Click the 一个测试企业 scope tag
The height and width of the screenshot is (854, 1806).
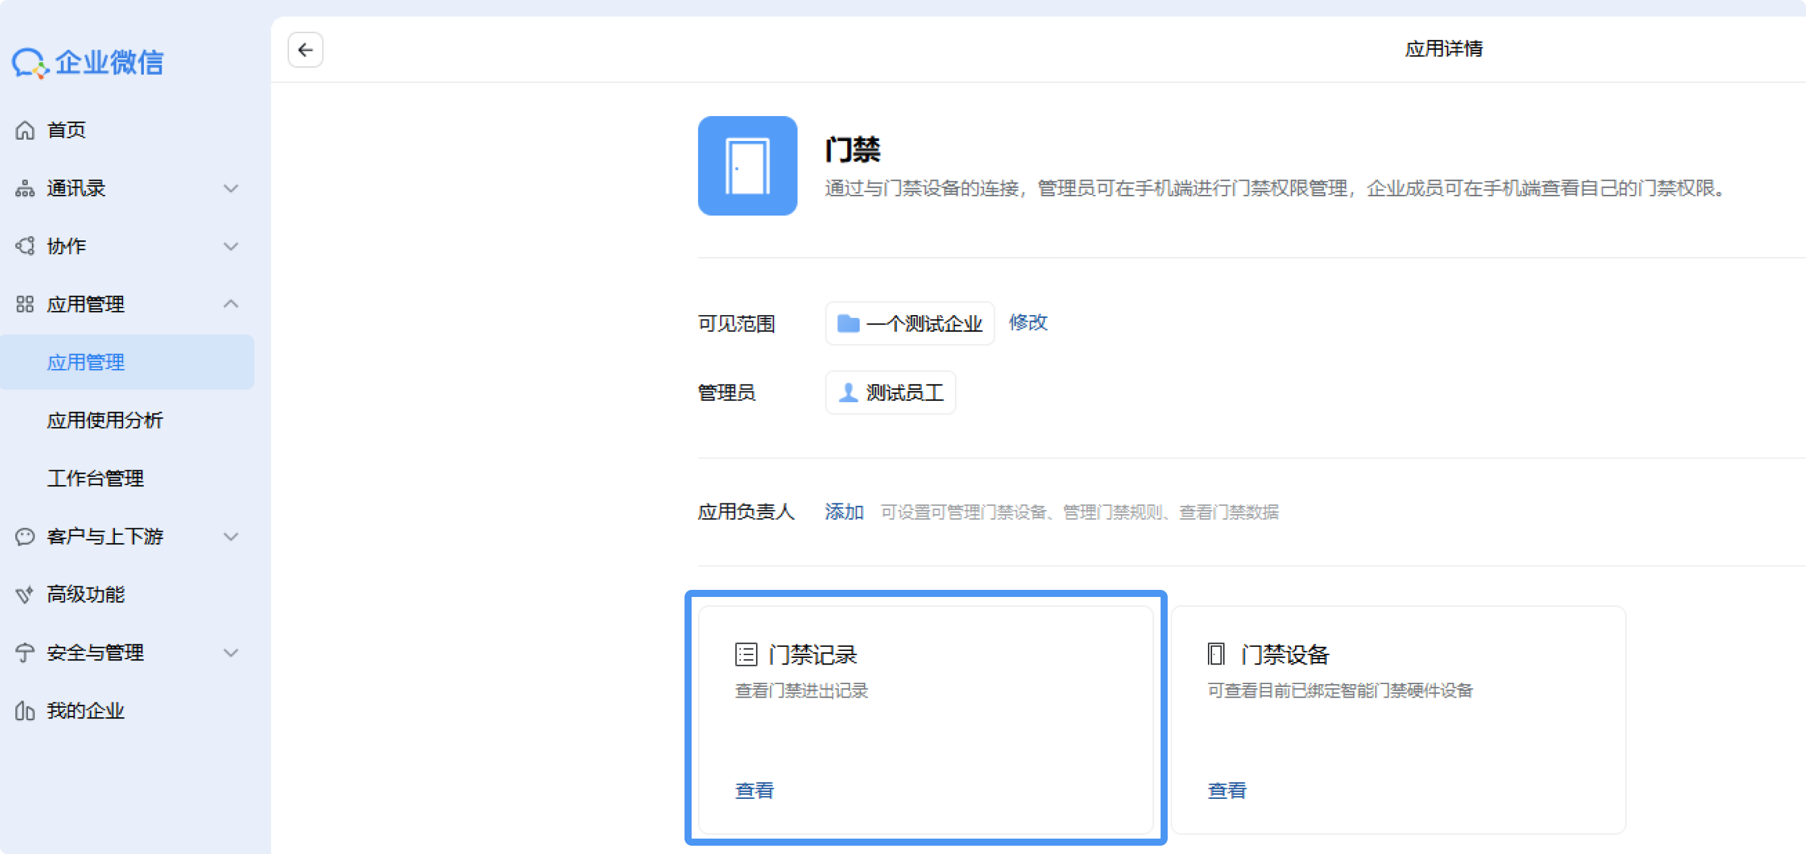click(x=910, y=323)
